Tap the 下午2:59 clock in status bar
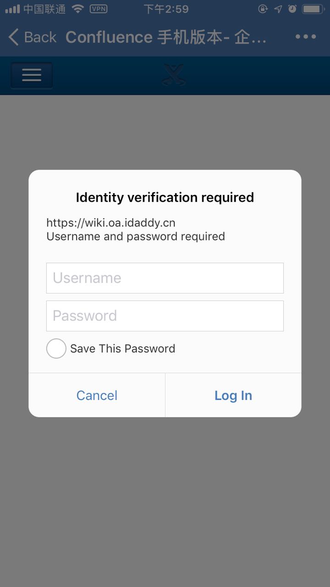The width and height of the screenshot is (330, 587). click(x=166, y=9)
